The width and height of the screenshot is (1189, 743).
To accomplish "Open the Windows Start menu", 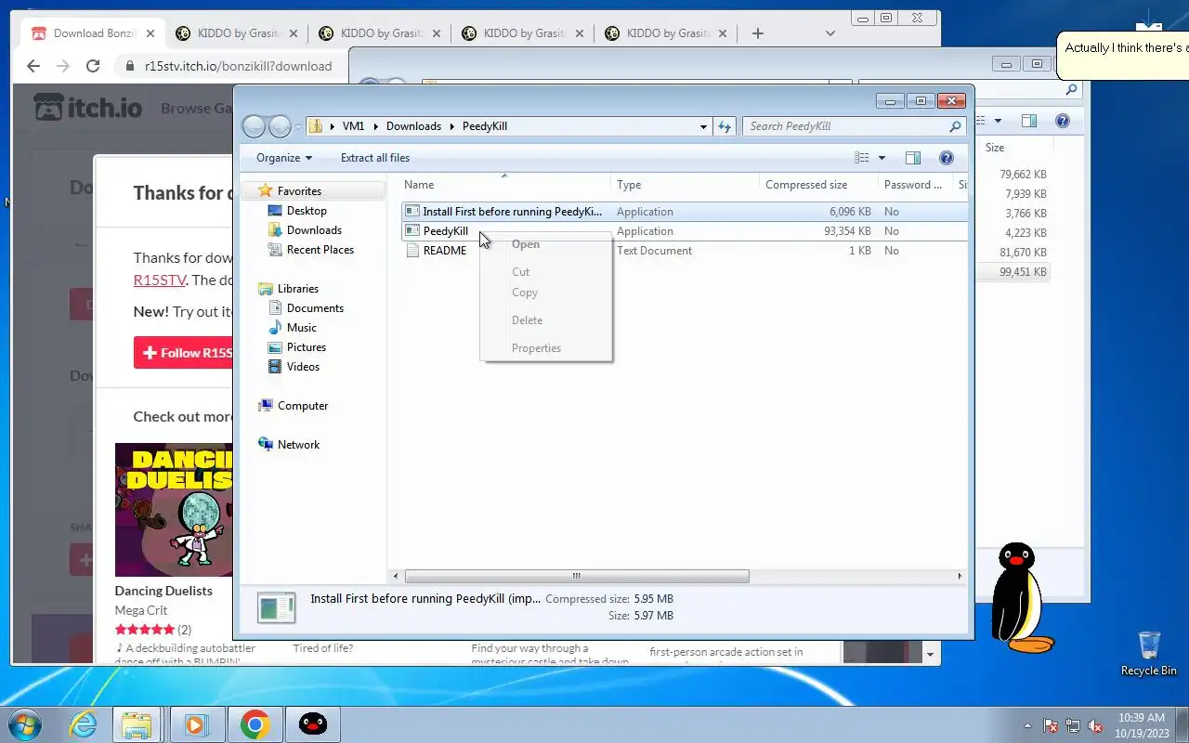I will (x=25, y=724).
